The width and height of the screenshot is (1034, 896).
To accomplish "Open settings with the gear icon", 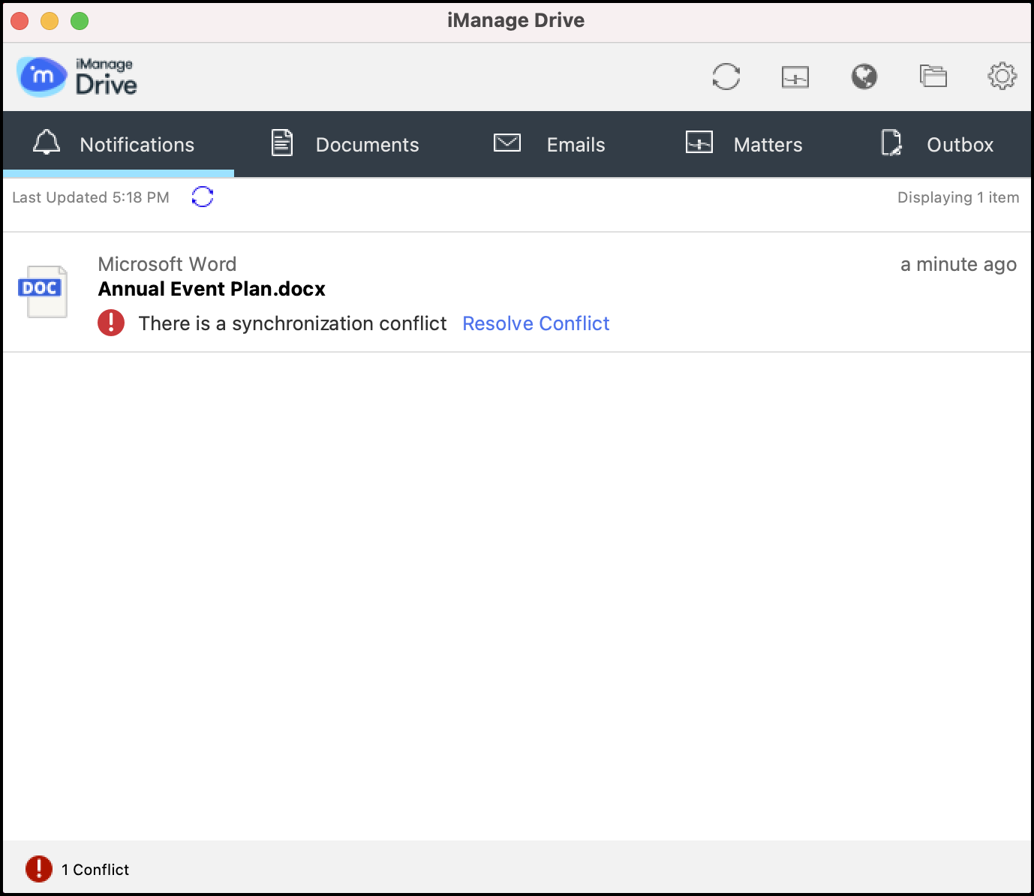I will pos(1002,77).
